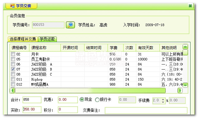Click the 学员交费 title tab icon
Screen dimensions: 198x118
(12, 6)
